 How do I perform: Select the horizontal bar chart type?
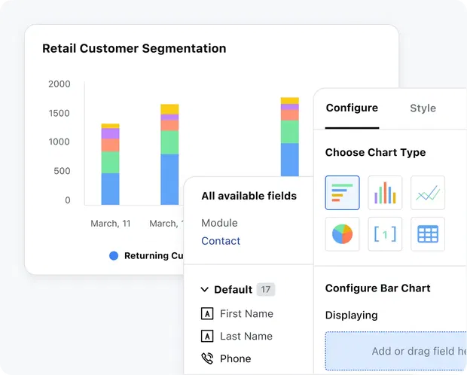coord(342,193)
